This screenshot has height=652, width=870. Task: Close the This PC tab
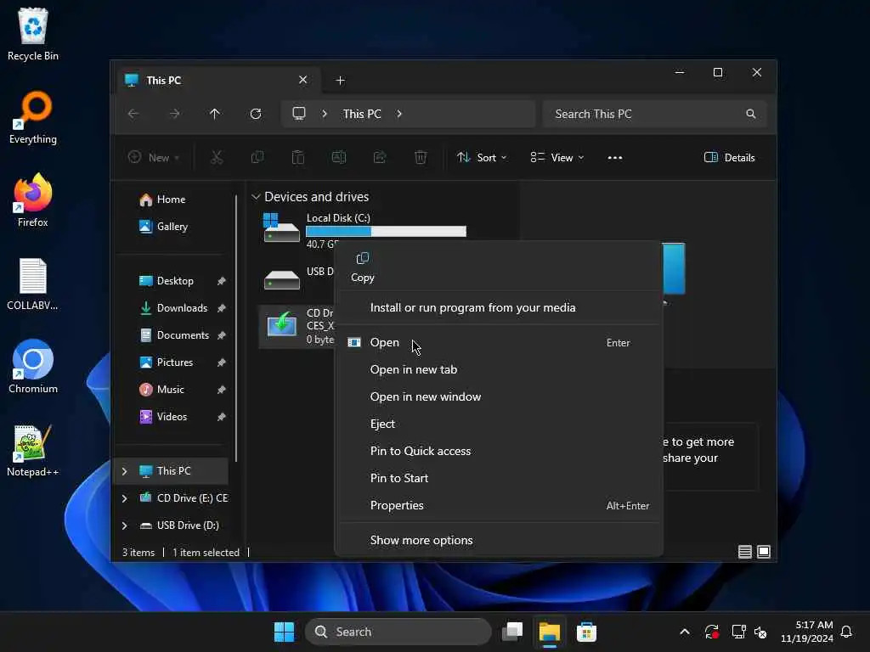pos(303,80)
